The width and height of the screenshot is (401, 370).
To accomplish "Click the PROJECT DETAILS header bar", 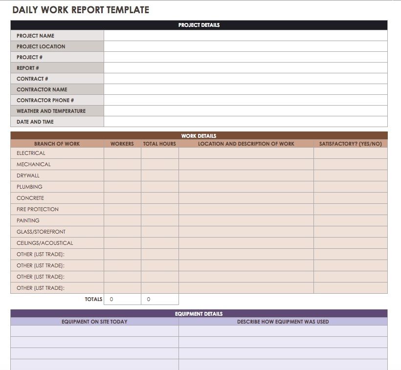I will click(x=199, y=25).
